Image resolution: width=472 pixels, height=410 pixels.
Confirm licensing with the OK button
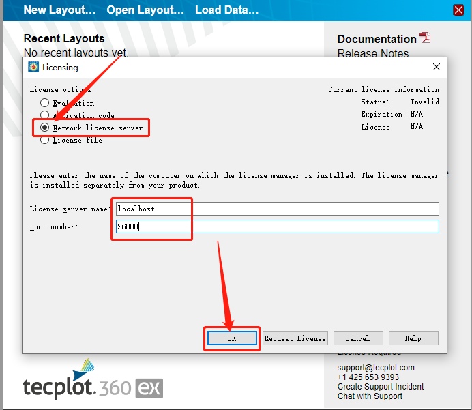(x=232, y=338)
